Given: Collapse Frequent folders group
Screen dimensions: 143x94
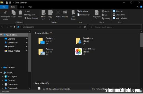Looking at the screenshot, I should (x=33, y=33).
